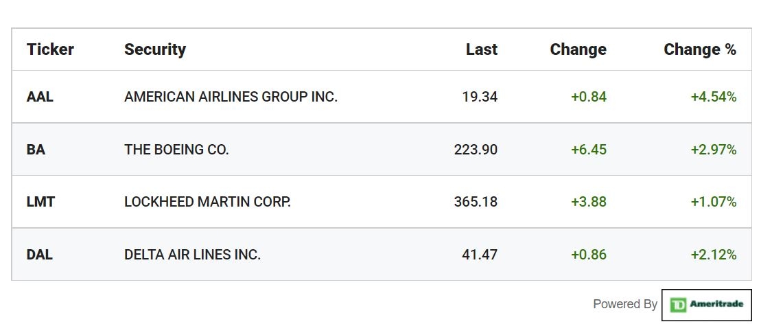Click American Airlines +4.54% change value
The image size is (772, 324).
[714, 97]
